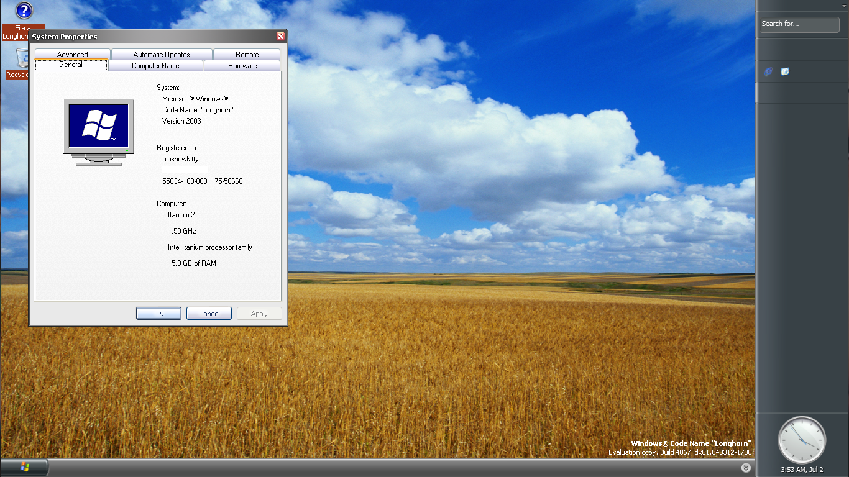
Task: Click the Version 2003 text
Action: [x=181, y=121]
